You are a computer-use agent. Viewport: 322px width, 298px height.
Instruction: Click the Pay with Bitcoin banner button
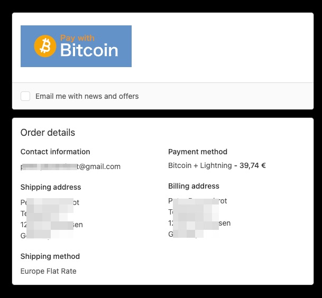[76, 46]
